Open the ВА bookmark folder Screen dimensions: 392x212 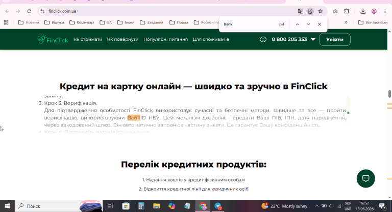106,22
